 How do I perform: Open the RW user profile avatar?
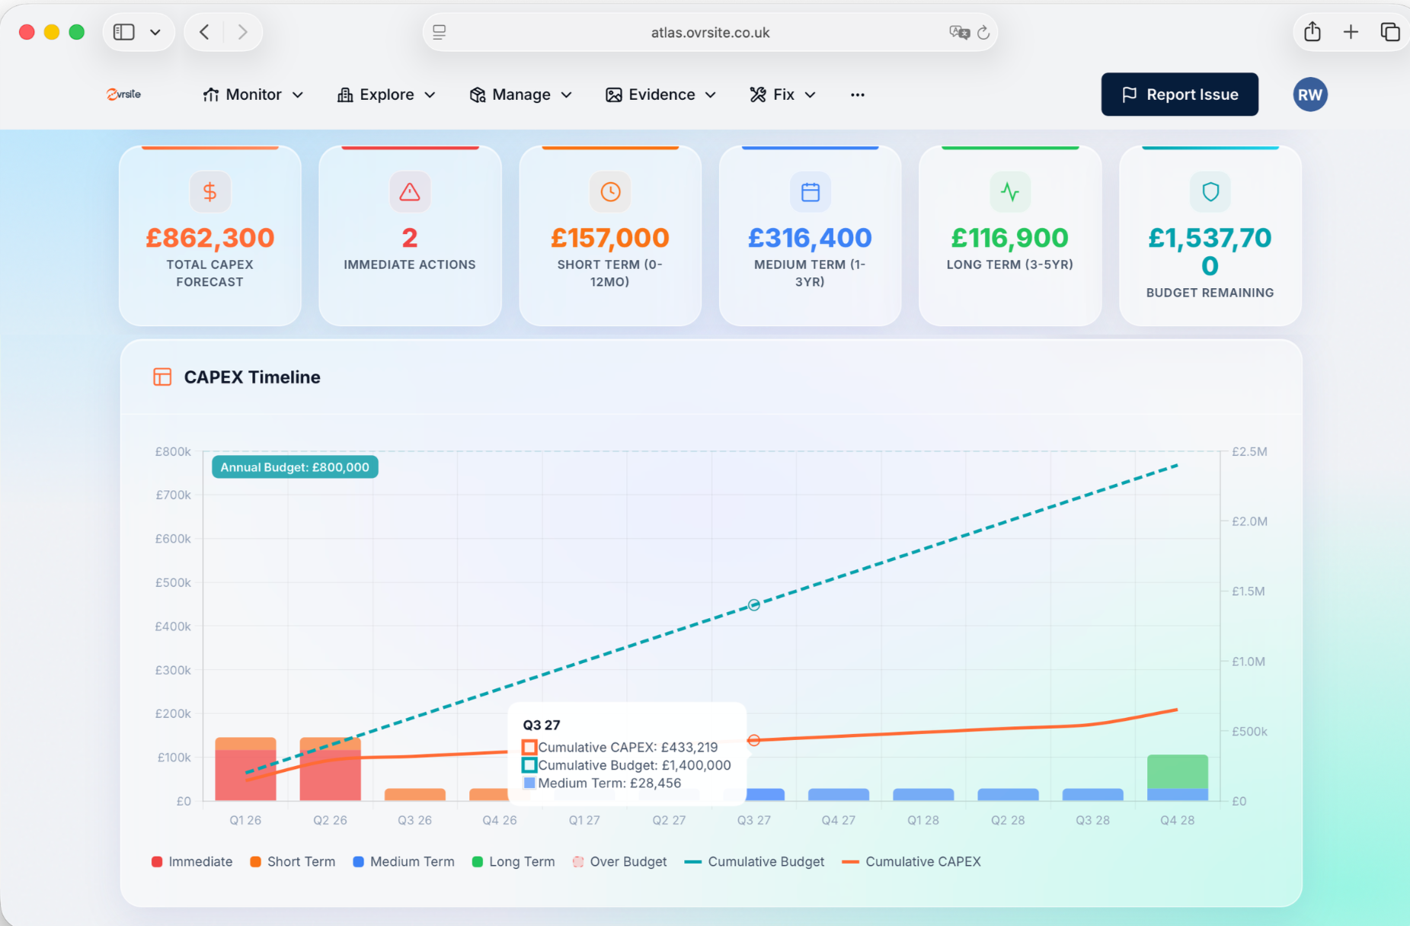pos(1309,94)
